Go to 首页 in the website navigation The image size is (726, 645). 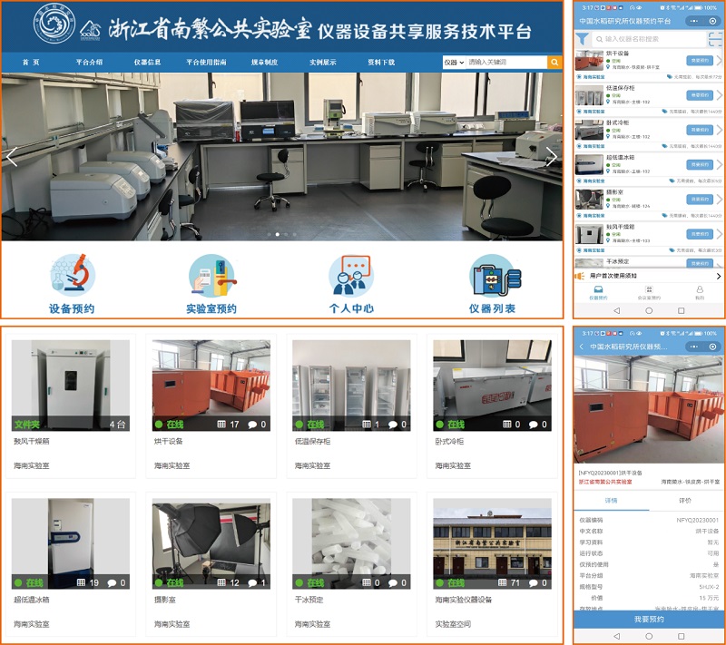point(31,62)
